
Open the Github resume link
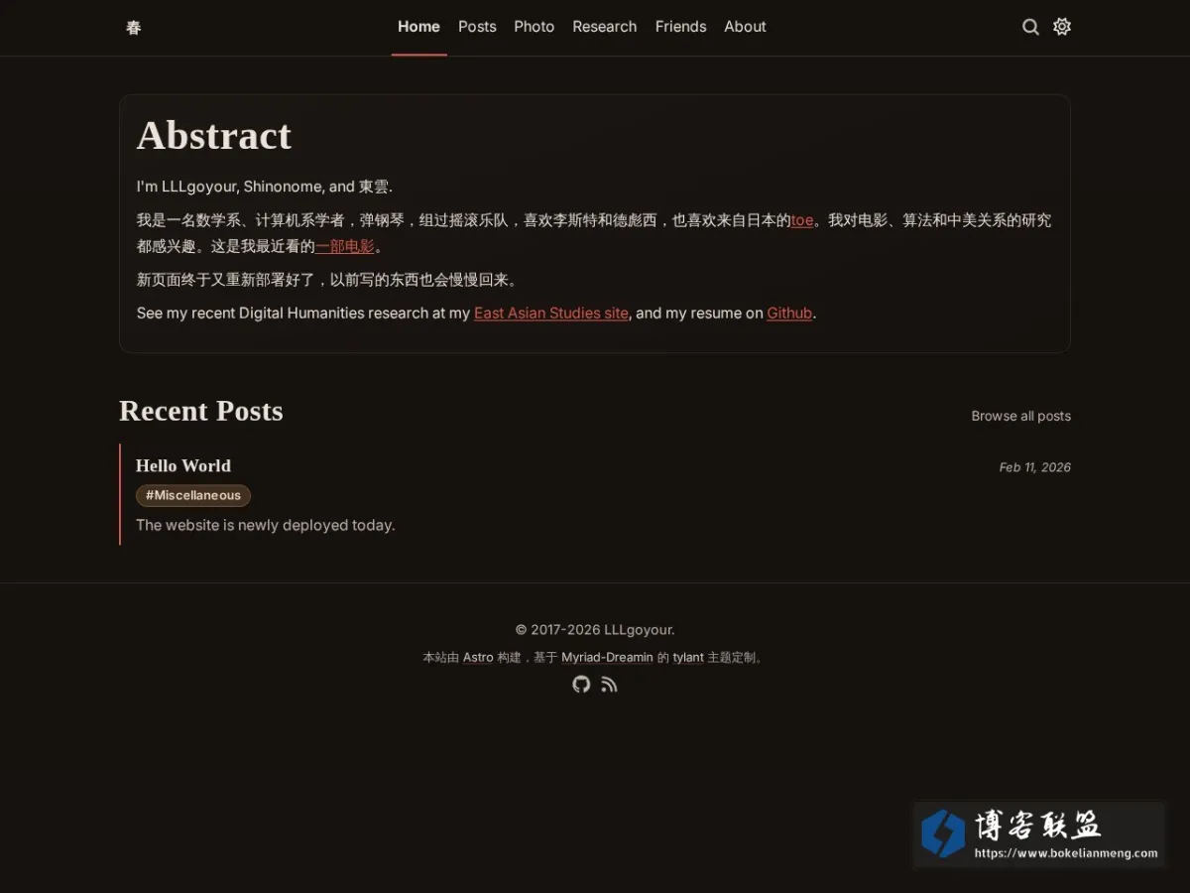789,313
